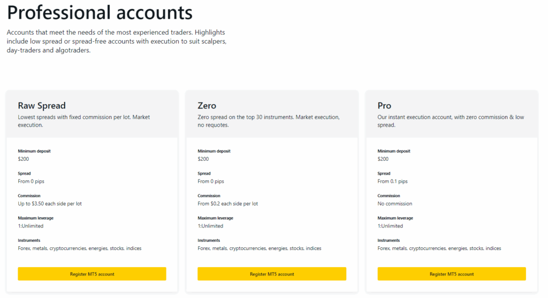Click the Raw Spread card title
This screenshot has width=548, height=298.
coord(42,105)
